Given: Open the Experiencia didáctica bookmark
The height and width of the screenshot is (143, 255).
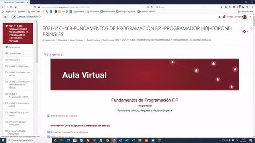Looking at the screenshot, I should pos(147,12).
